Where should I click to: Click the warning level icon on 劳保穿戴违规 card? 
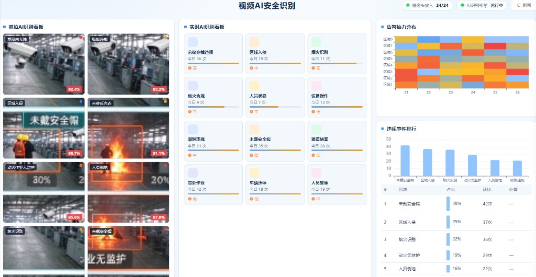[189, 68]
